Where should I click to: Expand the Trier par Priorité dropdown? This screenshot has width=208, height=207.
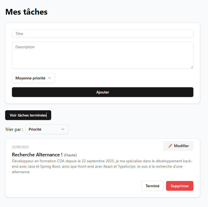click(47, 129)
